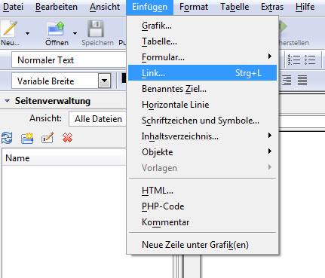Click the black text color swatch
Viewport: 325px width, 278px height.
(124, 78)
